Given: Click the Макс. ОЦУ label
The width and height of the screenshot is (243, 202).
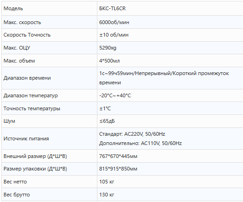Looking at the screenshot, I should click(17, 48).
